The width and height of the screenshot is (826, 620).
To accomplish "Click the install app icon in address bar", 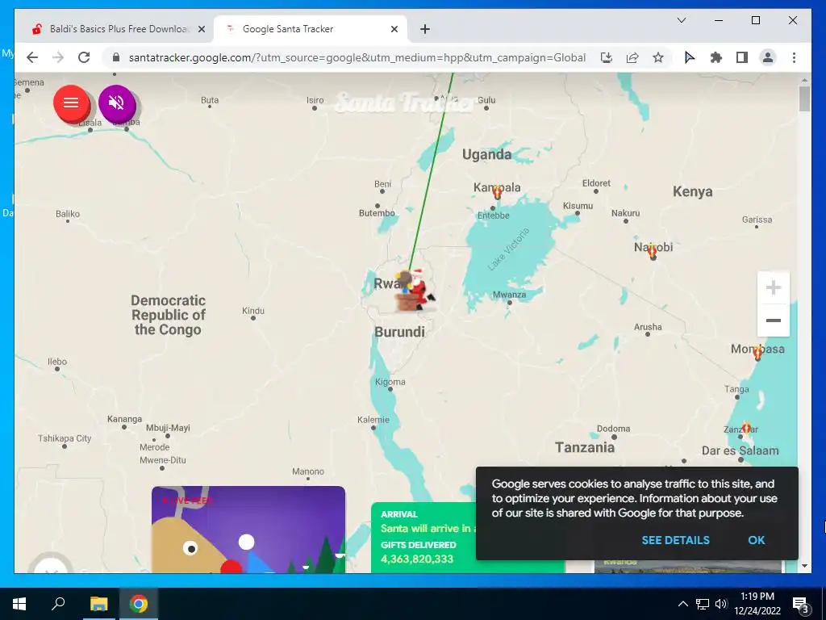I will 607,57.
